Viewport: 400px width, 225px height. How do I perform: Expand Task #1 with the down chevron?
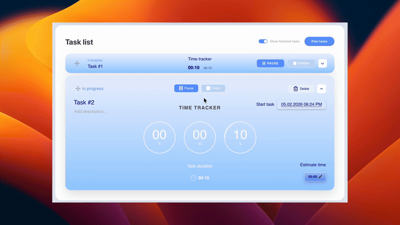pos(322,63)
